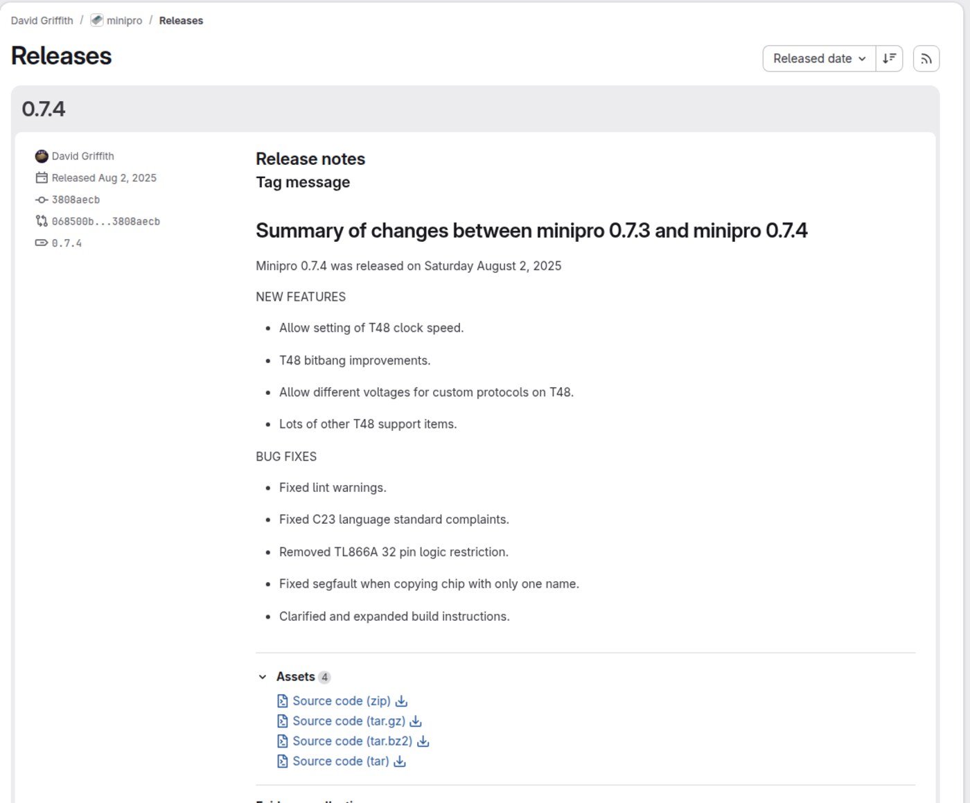Click 'T48 bitbang improvements.' bullet
Screen dimensions: 970x803
[355, 360]
